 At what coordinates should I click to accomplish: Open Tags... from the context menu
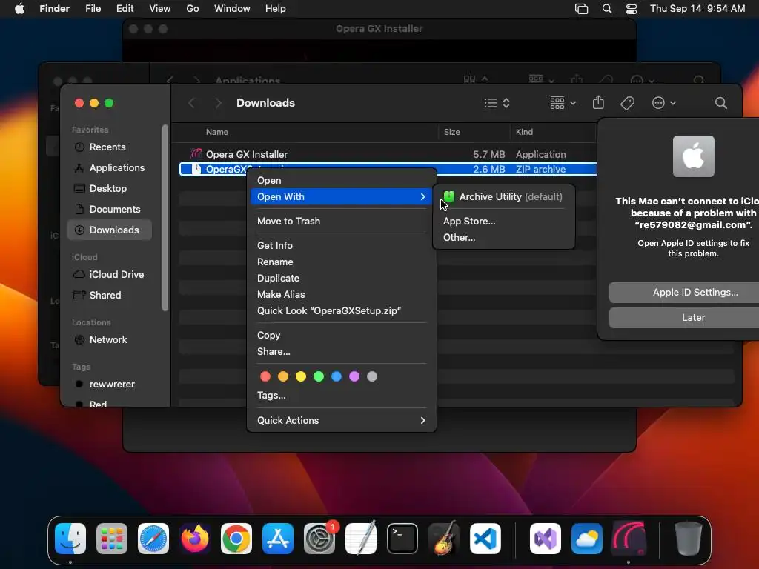(342, 396)
